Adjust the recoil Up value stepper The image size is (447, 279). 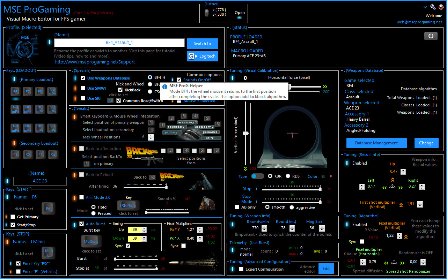(x=403, y=172)
